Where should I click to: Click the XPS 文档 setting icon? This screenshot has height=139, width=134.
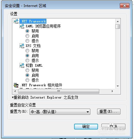tap(22, 46)
